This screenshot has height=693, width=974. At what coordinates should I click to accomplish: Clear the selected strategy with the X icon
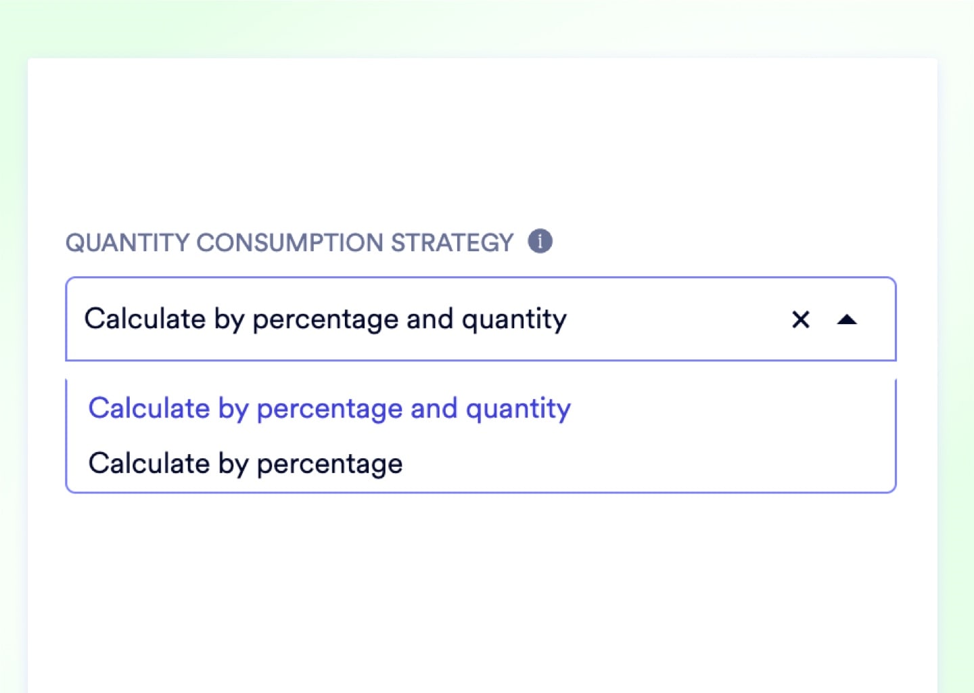click(800, 319)
